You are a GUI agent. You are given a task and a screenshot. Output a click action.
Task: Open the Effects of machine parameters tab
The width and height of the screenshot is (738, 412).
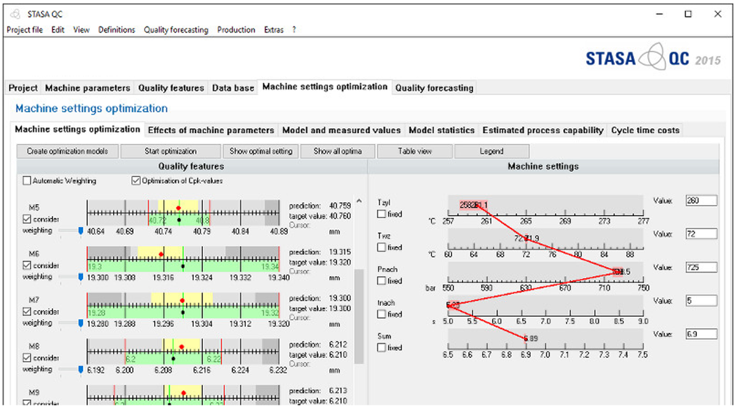click(211, 130)
